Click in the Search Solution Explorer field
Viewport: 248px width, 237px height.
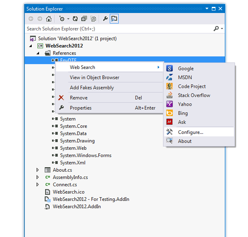[x=119, y=29]
